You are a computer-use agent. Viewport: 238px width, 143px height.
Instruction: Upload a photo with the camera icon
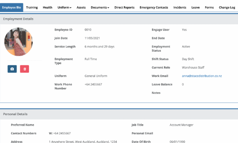click(12, 69)
